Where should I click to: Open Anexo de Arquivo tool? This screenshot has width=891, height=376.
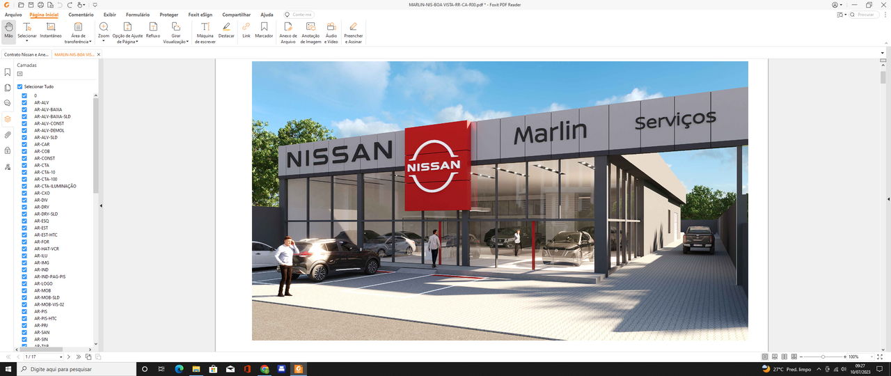[288, 32]
